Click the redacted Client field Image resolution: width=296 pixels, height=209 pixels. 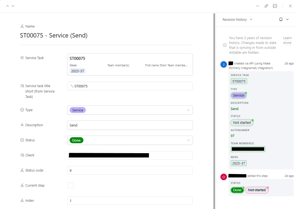(x=130, y=155)
